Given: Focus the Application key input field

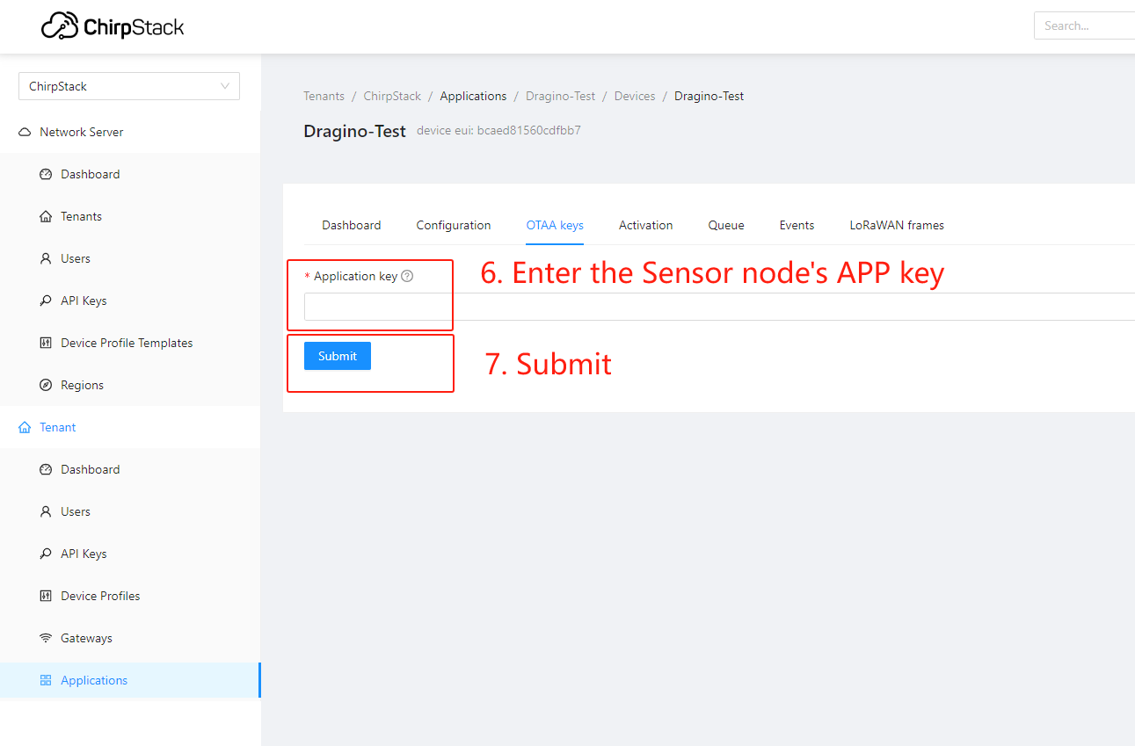Looking at the screenshot, I should 719,307.
